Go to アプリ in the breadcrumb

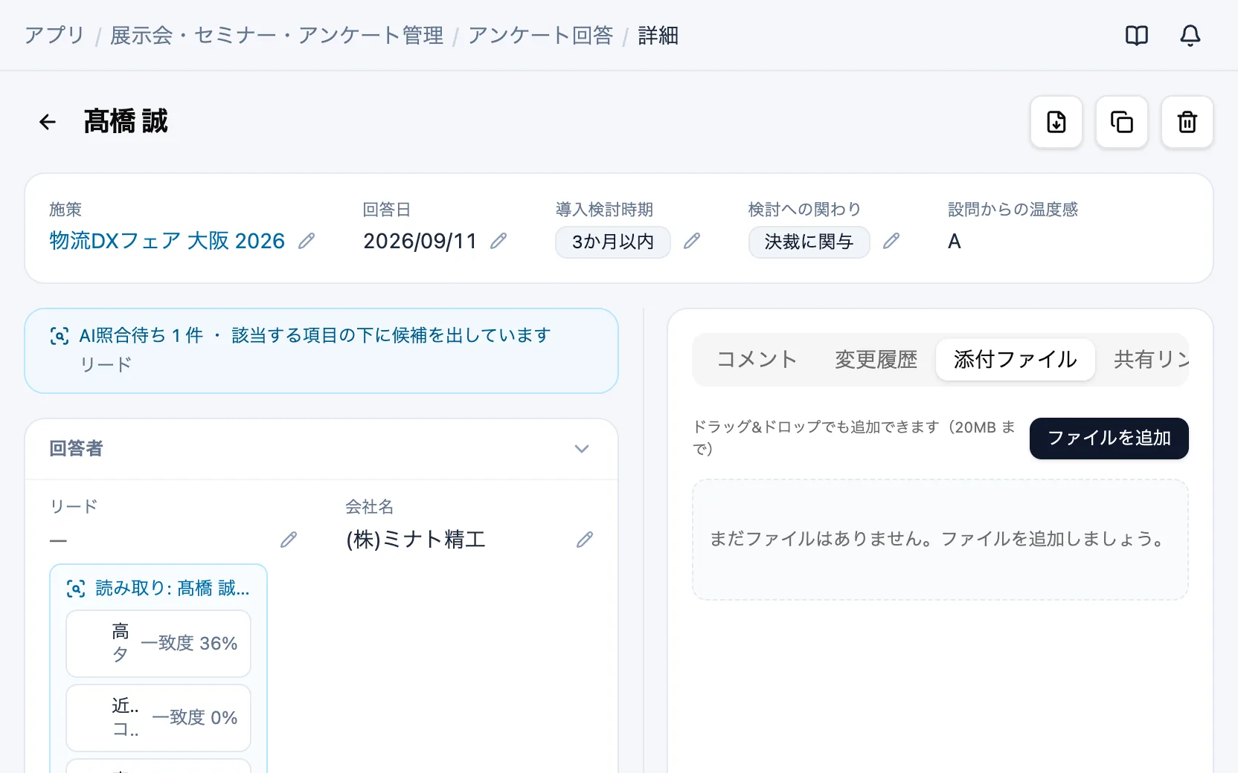pyautogui.click(x=54, y=36)
